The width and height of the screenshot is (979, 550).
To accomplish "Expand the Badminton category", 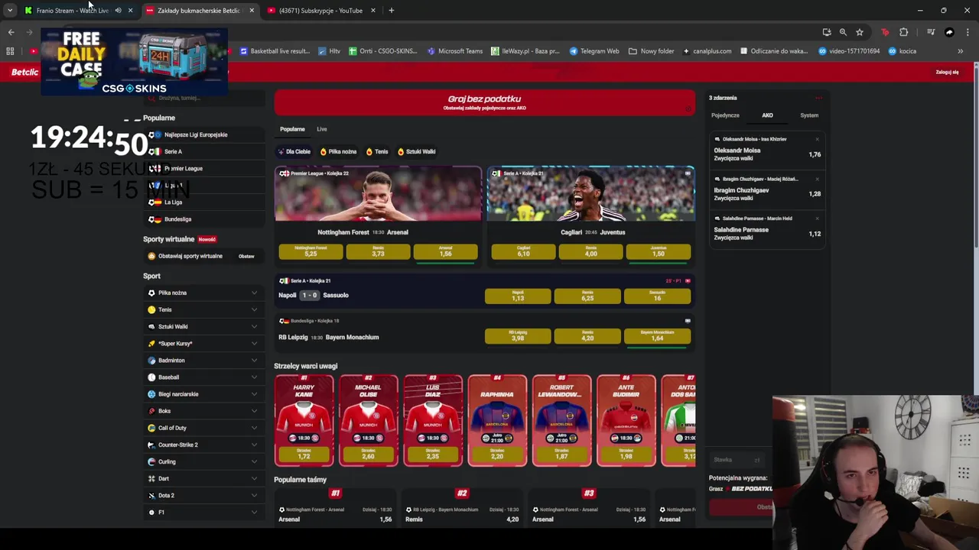I will [254, 361].
